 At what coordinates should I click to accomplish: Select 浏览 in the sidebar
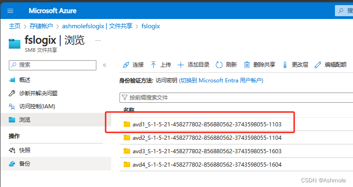56,119
